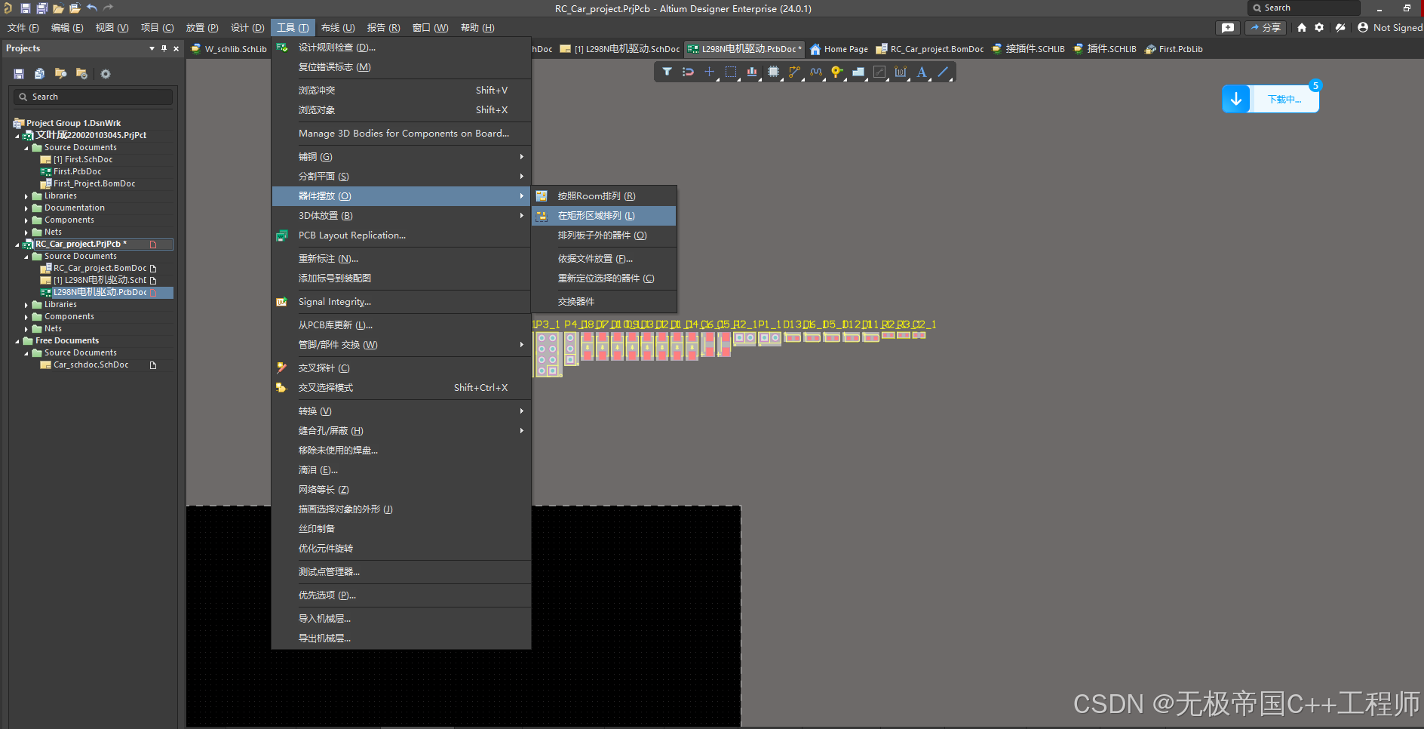1424x729 pixels.
Task: Click the snapping magnet icon in Active Bar
Action: pyautogui.click(x=688, y=72)
